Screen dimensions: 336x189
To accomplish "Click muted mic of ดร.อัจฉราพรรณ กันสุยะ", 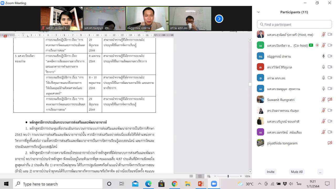I will [324, 110].
